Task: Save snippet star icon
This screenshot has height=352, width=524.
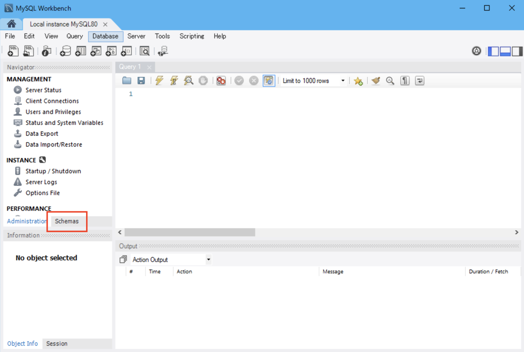Action: coord(358,81)
